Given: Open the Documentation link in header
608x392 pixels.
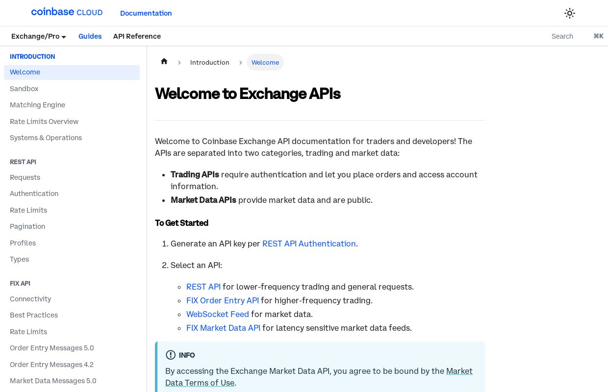Looking at the screenshot, I should tap(146, 13).
